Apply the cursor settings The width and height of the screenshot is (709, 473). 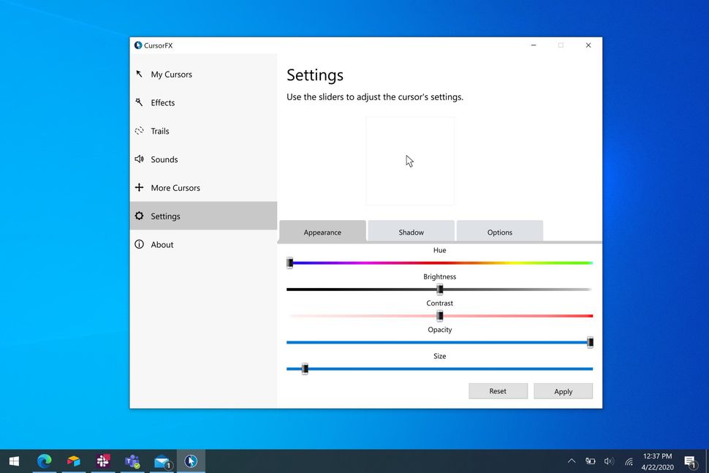click(x=563, y=390)
